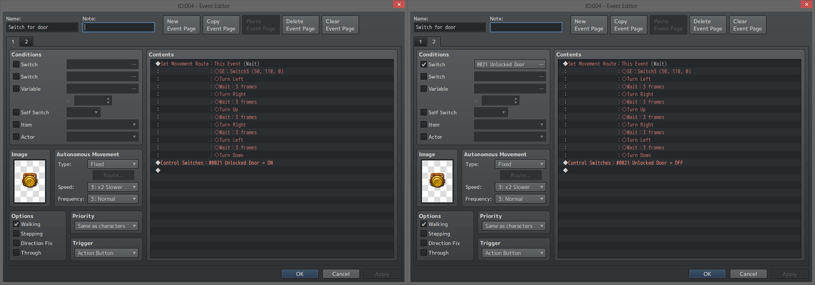Open Item dropdown in left editor
Screen dimensions: 815x285
point(102,124)
